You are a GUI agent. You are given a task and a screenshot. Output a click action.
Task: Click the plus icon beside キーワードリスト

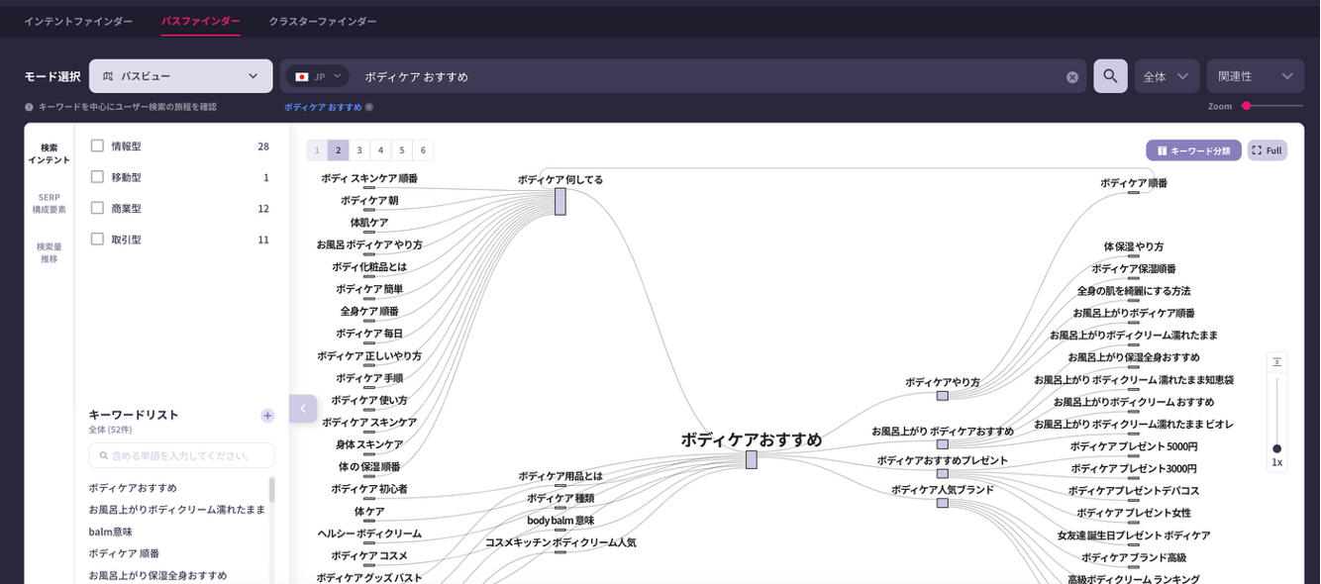point(267,416)
